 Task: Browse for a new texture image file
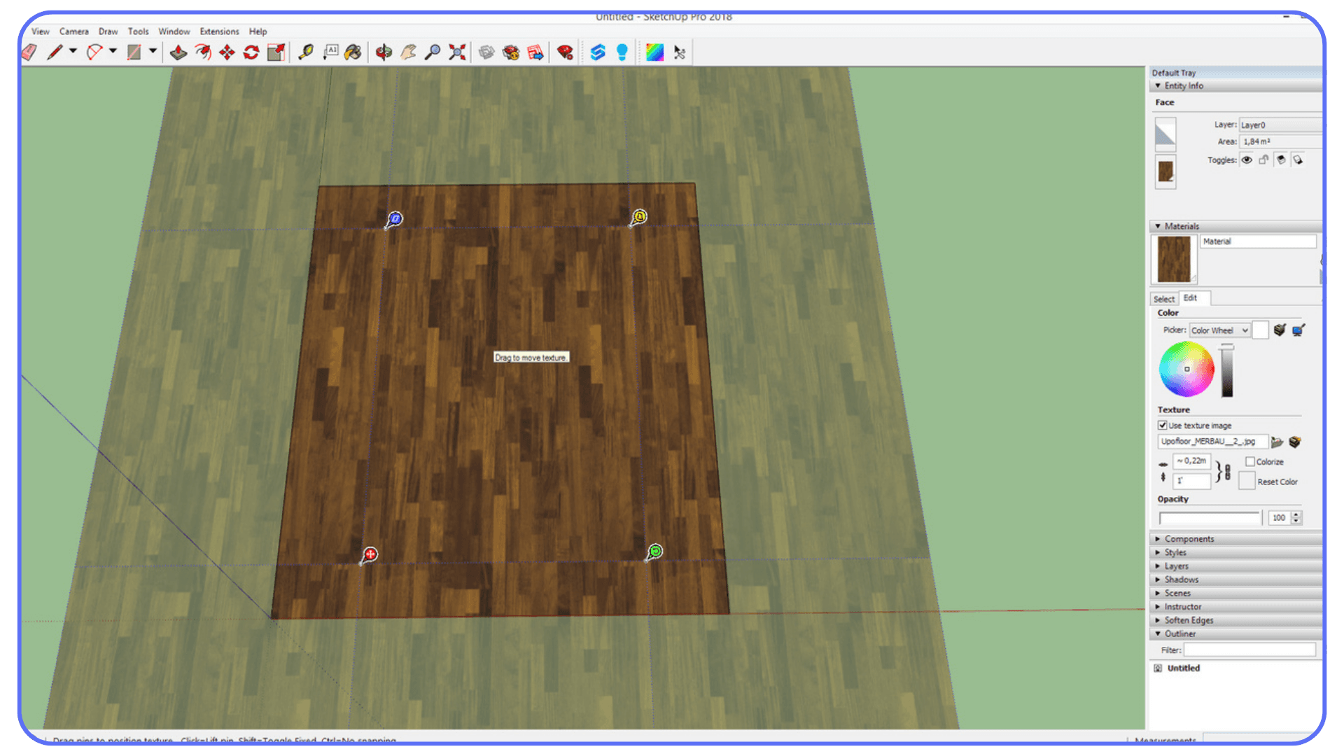(x=1278, y=441)
